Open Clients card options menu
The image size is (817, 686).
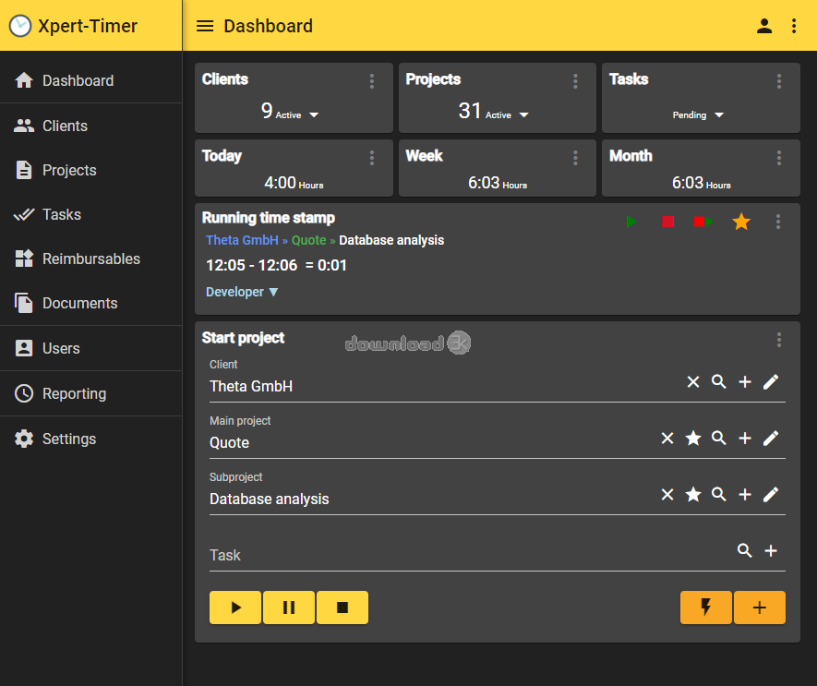coord(371,81)
